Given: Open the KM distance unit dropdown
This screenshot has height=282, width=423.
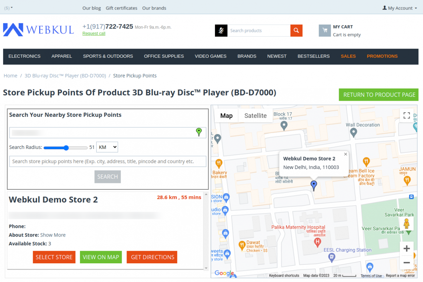Looking at the screenshot, I should point(107,147).
